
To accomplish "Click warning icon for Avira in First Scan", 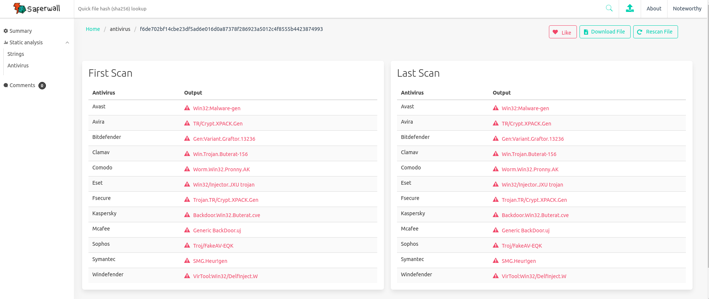I will point(187,123).
